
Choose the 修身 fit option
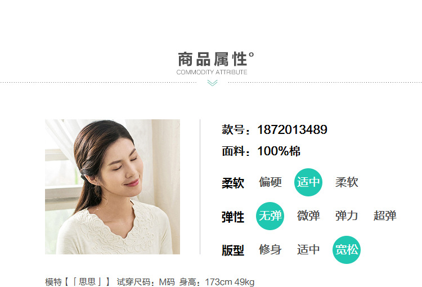tap(270, 249)
